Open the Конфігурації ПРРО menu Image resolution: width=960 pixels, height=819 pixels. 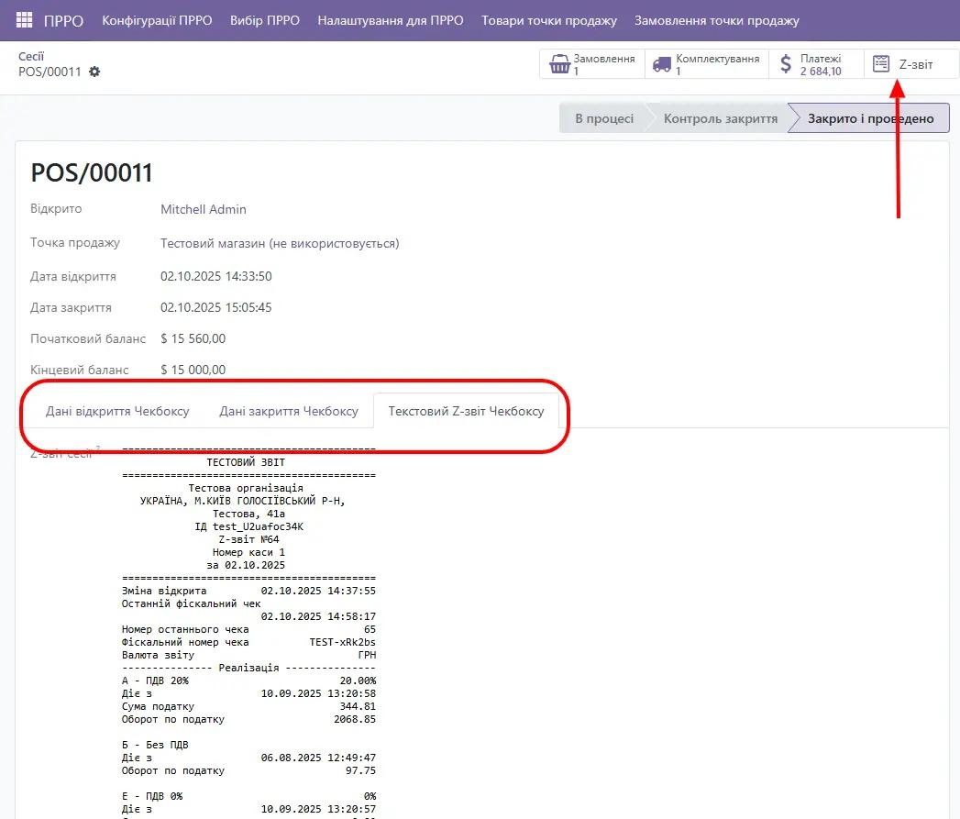157,20
